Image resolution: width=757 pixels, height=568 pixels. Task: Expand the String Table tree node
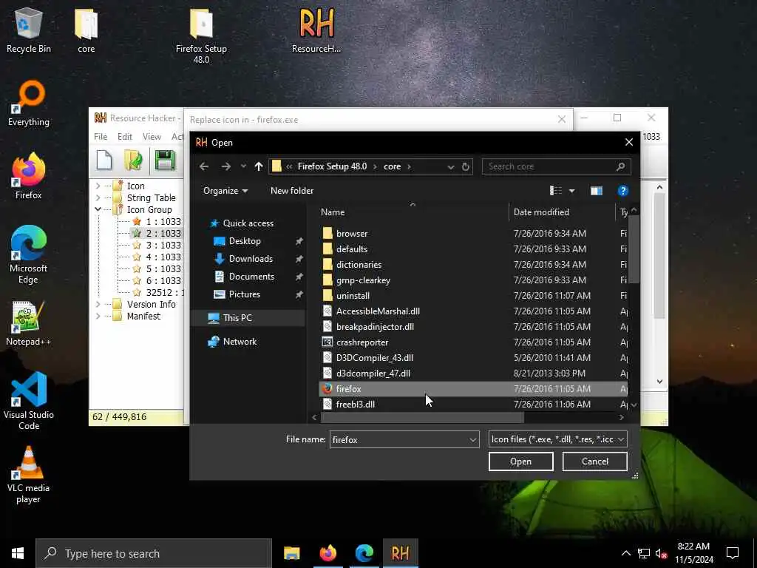98,198
